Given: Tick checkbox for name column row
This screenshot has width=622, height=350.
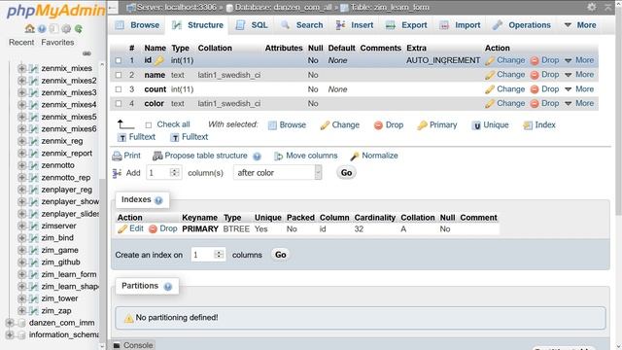Looking at the screenshot, I should point(119,75).
